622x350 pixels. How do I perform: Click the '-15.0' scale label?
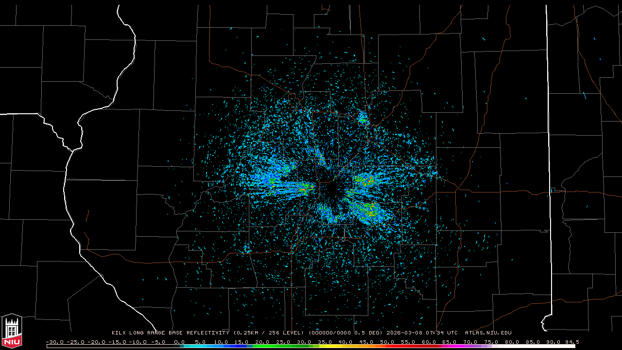click(x=118, y=342)
